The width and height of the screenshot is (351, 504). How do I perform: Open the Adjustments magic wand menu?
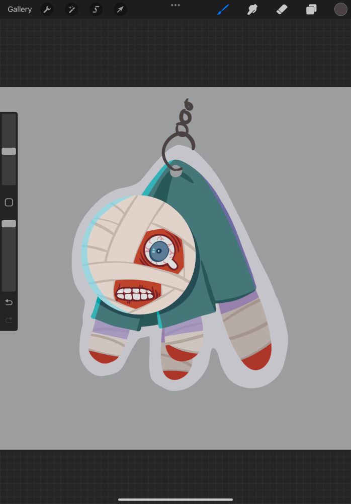(71, 9)
